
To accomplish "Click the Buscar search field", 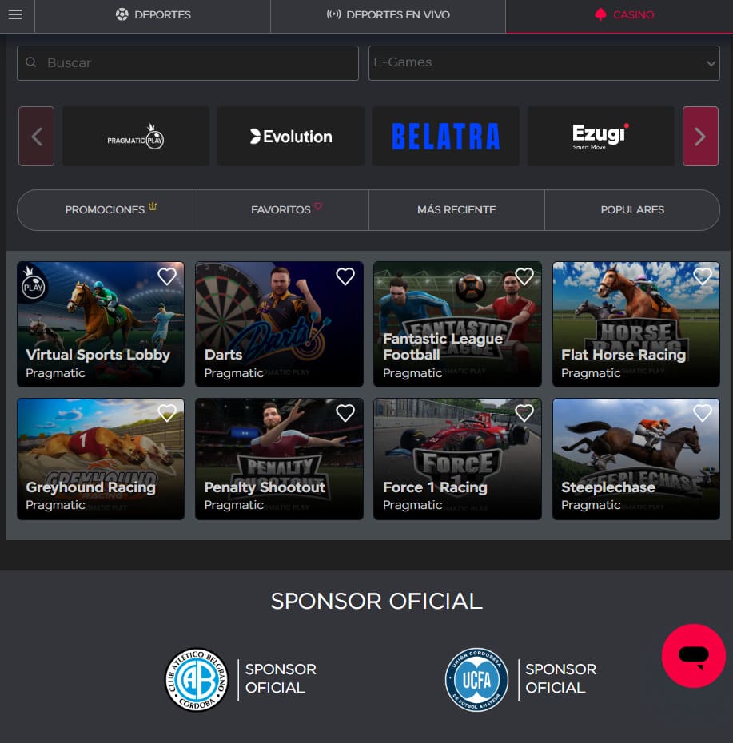I will (188, 63).
